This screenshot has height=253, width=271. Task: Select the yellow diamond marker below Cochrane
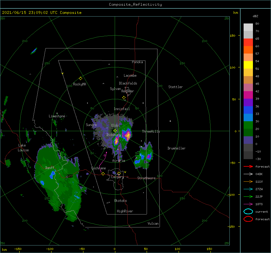[103, 174]
